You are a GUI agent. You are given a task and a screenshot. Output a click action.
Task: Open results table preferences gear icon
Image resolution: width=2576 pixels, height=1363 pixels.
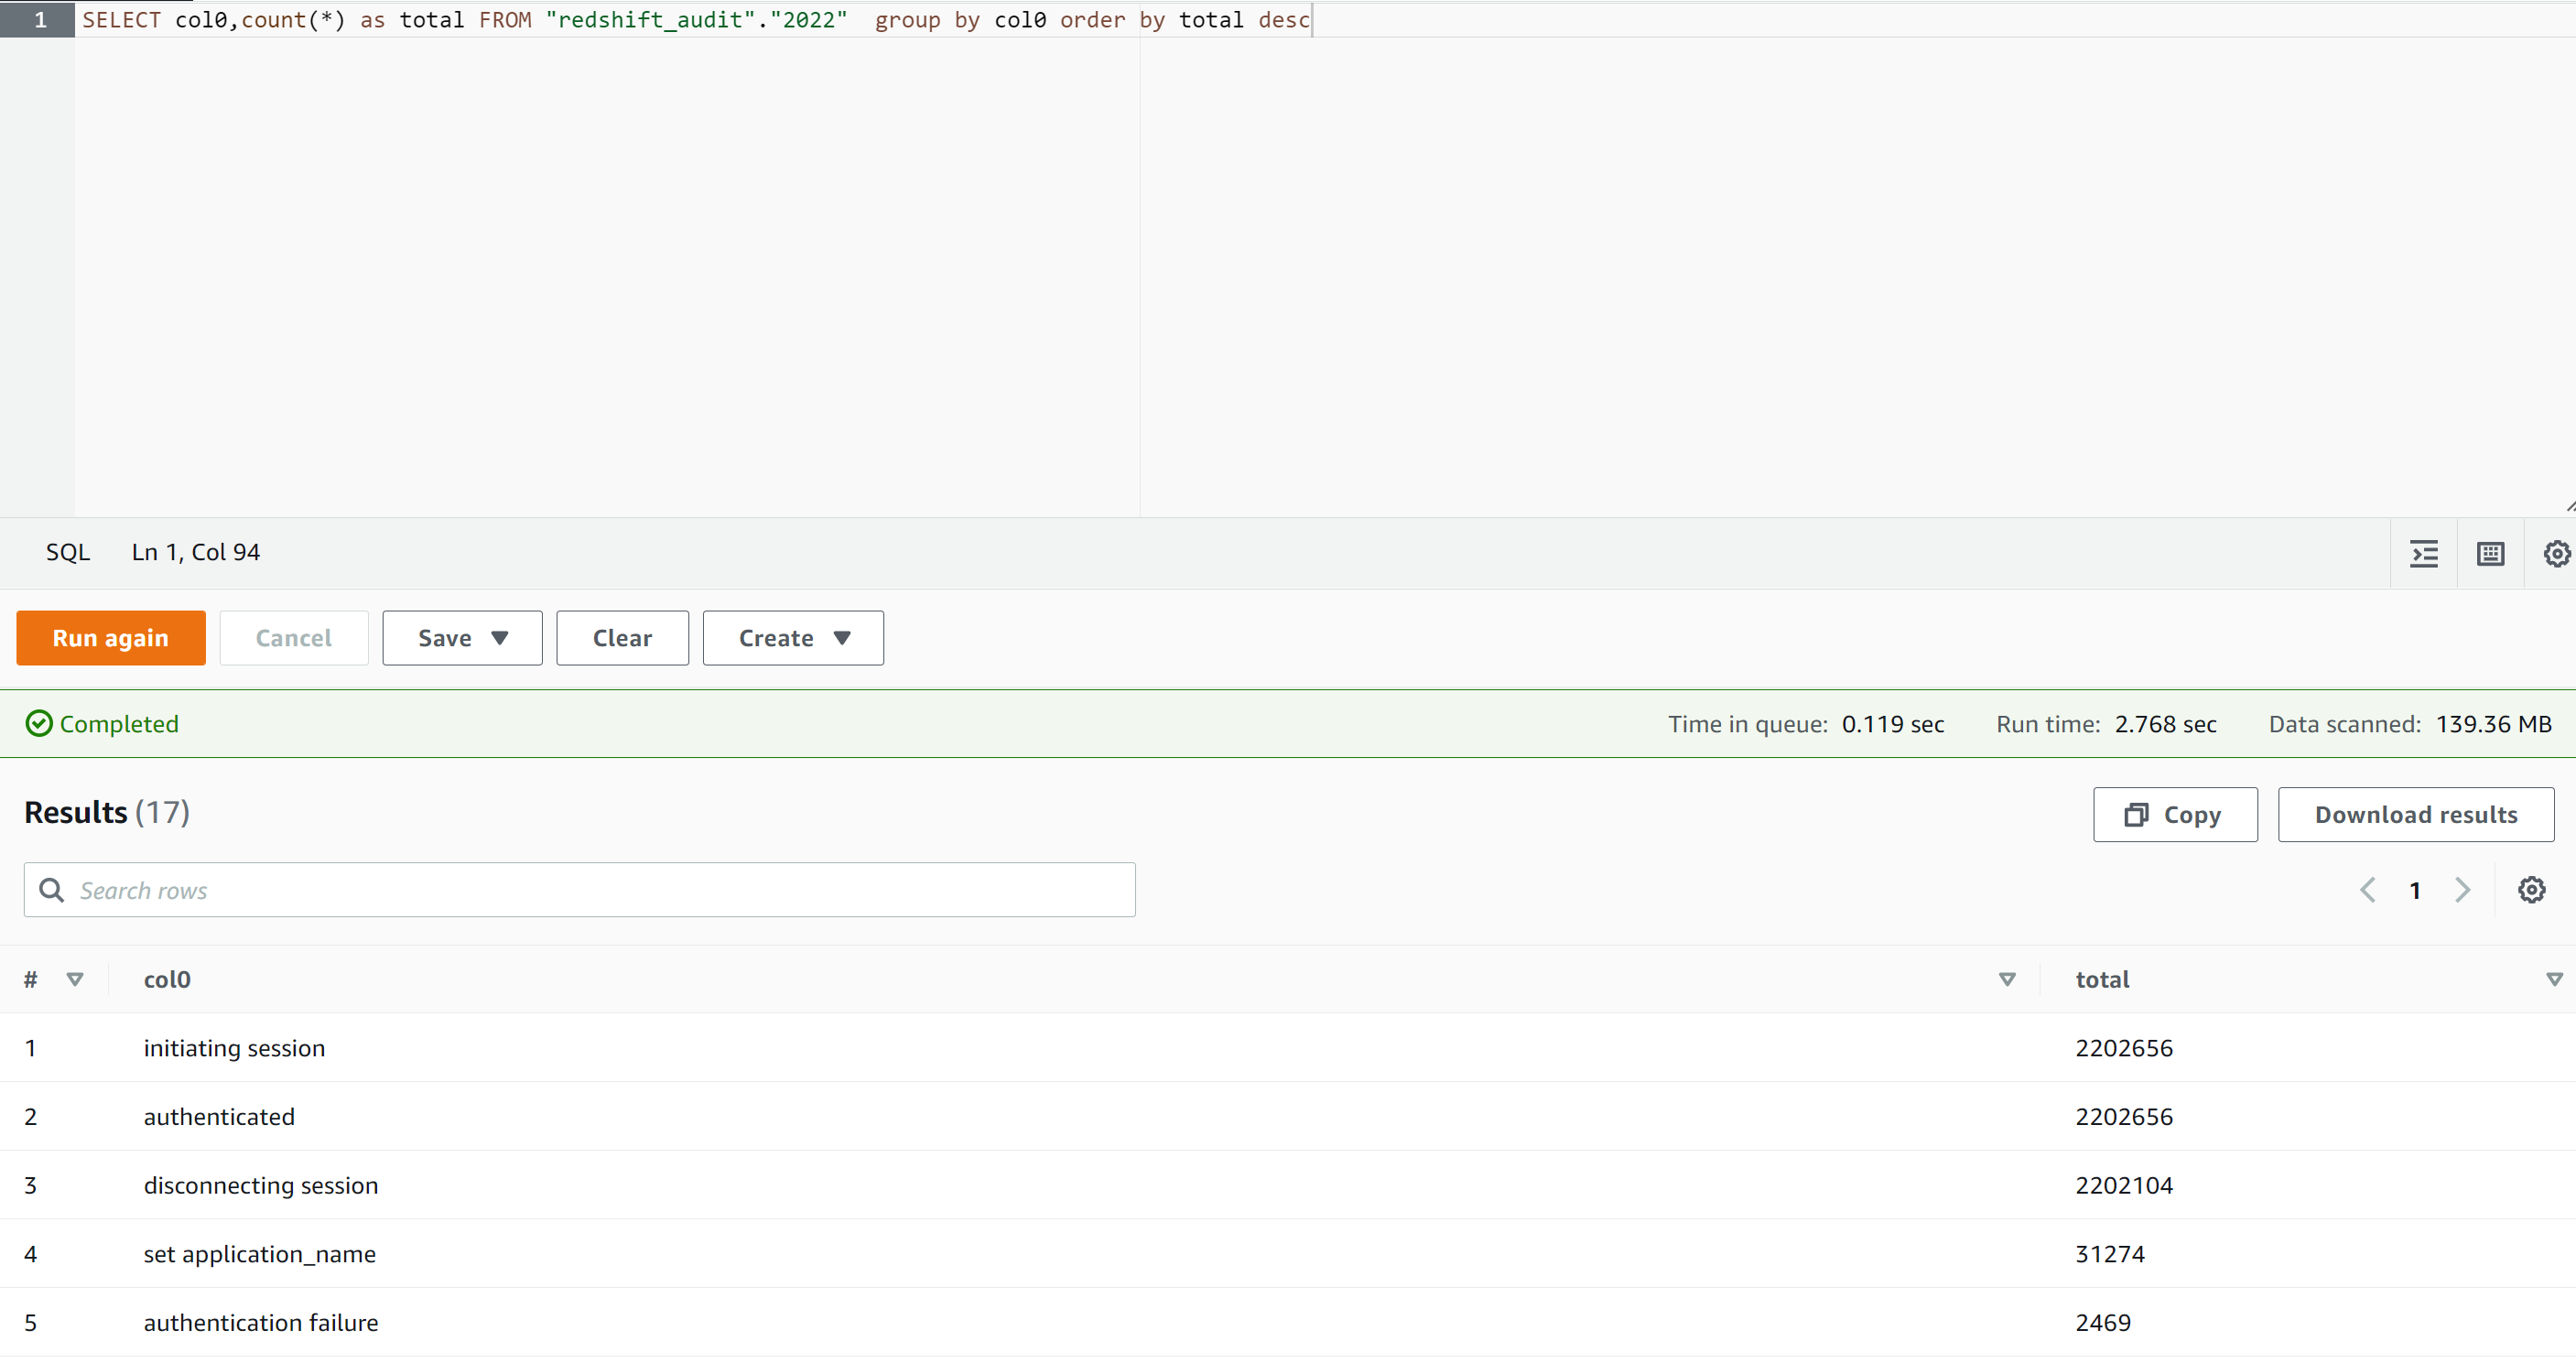pyautogui.click(x=2532, y=889)
